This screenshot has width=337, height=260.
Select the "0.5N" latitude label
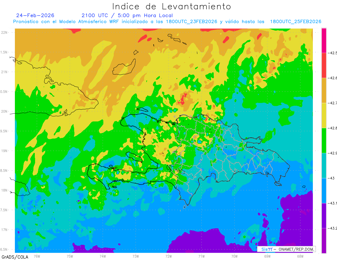pos(4,92)
